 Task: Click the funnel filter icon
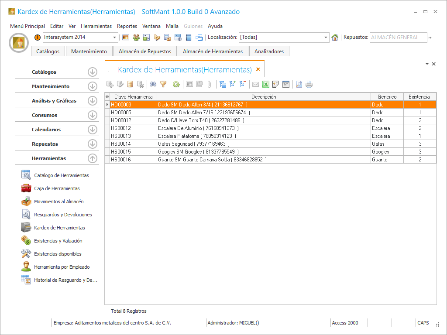[163, 85]
